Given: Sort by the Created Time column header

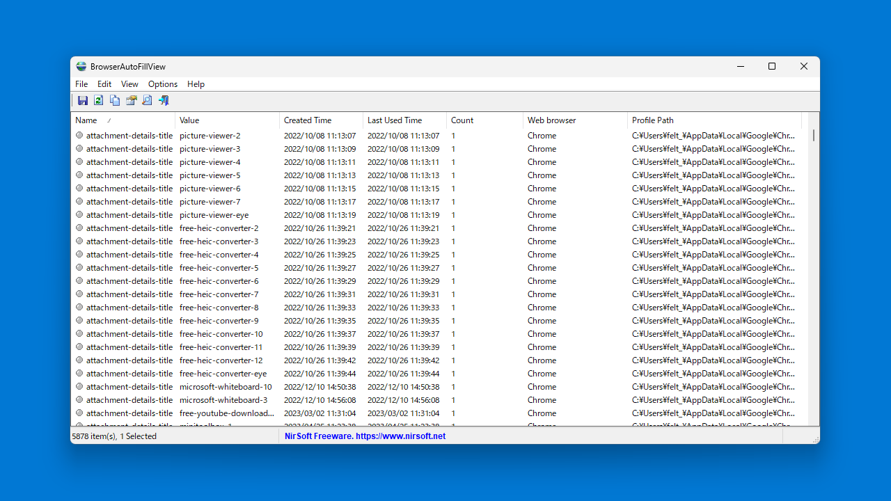Looking at the screenshot, I should [x=321, y=120].
